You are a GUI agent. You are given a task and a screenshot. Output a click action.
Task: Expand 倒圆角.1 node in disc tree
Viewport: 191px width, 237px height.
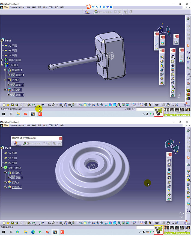tap(5, 187)
